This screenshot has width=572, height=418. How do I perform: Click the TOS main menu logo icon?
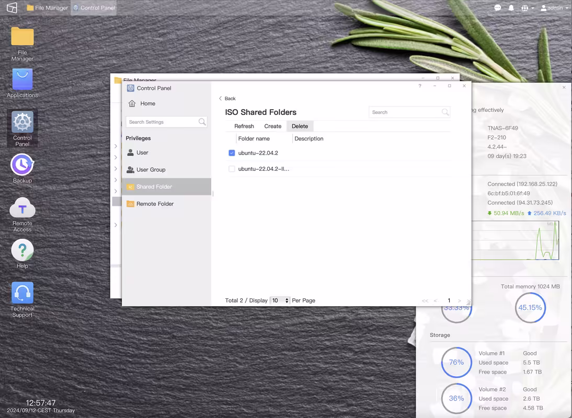click(12, 8)
